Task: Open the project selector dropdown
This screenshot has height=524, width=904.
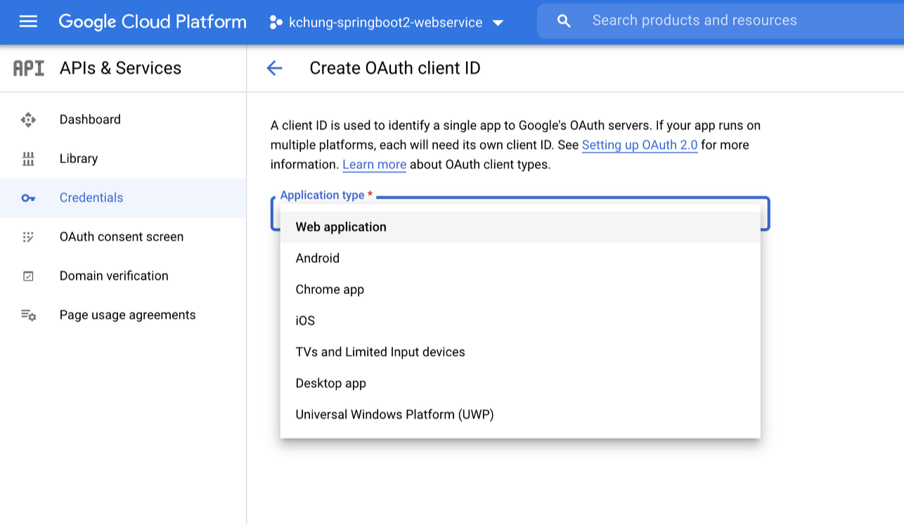Action: point(387,23)
